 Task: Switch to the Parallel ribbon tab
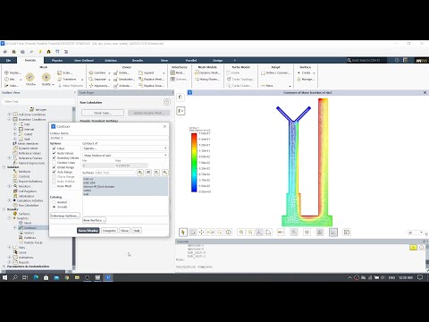click(x=191, y=60)
